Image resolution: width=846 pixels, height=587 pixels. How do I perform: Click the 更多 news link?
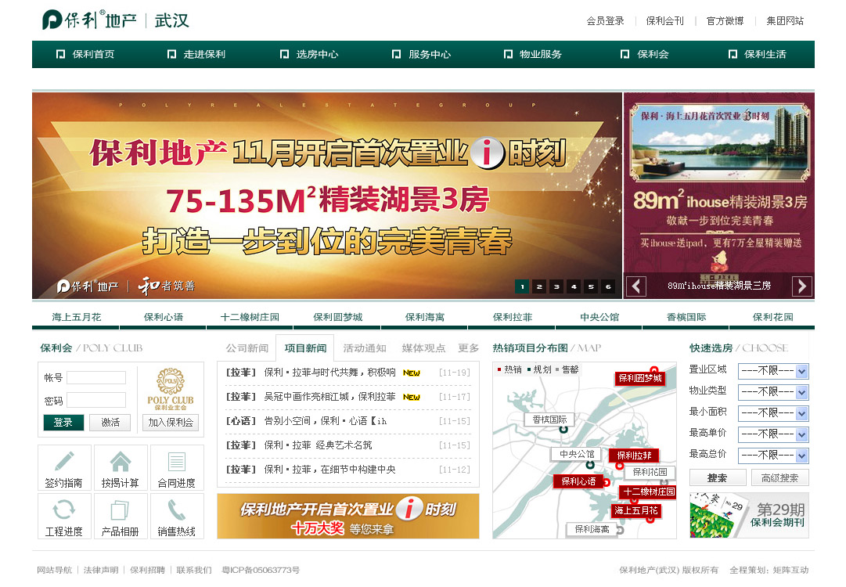tap(468, 348)
